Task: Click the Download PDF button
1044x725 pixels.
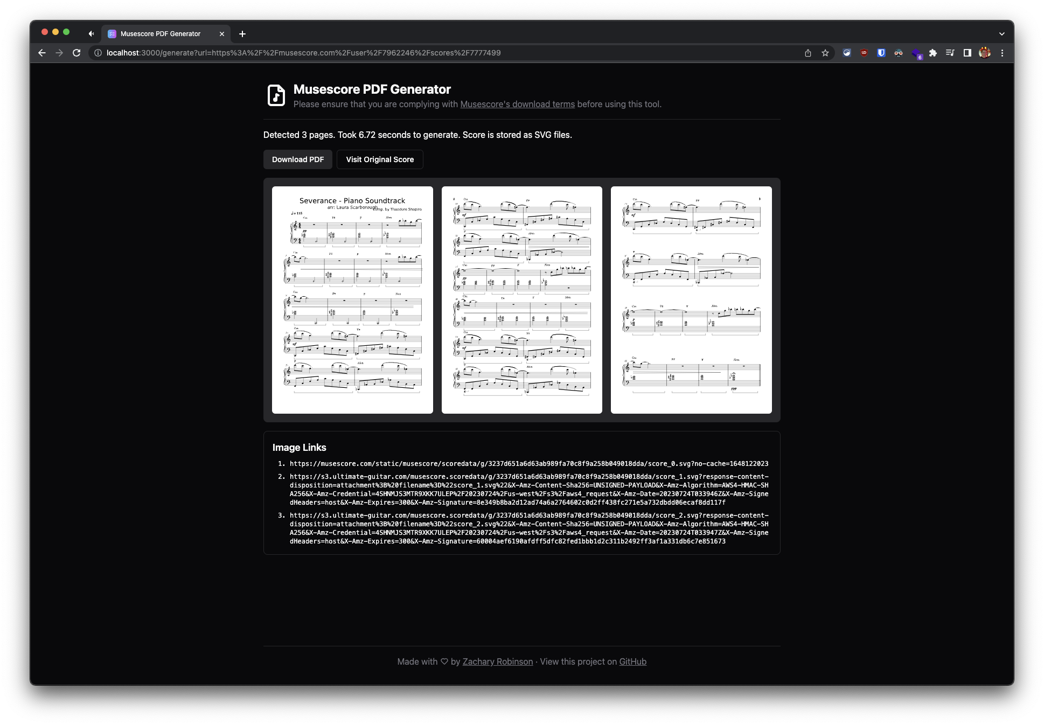Action: (297, 159)
